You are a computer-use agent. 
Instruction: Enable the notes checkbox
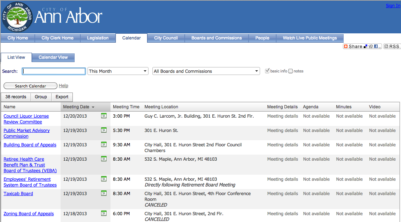pos(291,71)
